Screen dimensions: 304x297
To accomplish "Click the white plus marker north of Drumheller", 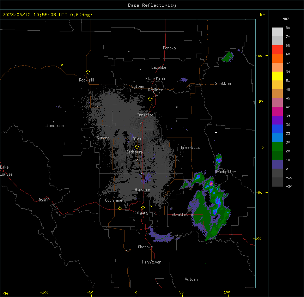I will pyautogui.click(x=216, y=132).
